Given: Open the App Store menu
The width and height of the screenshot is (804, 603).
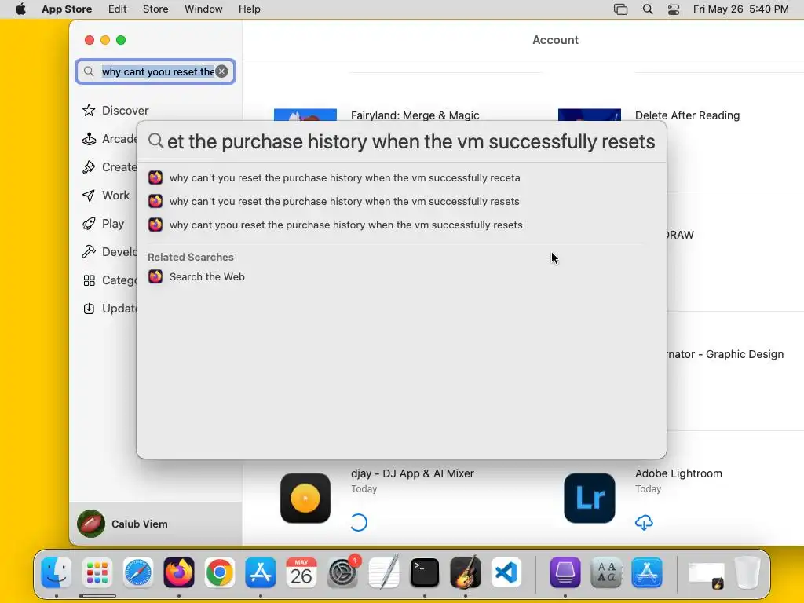Looking at the screenshot, I should tap(67, 9).
